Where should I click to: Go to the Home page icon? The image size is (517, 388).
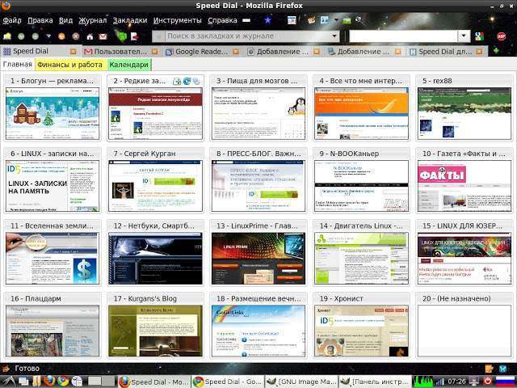click(x=90, y=36)
